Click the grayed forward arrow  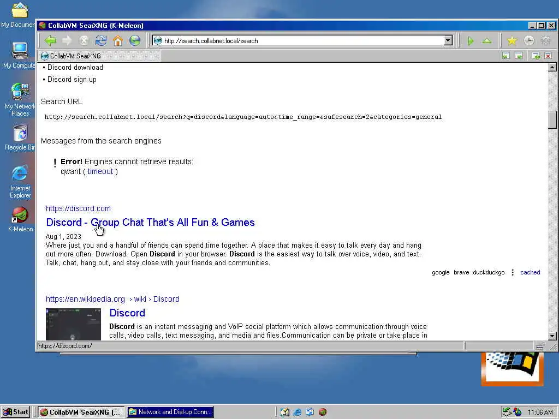[x=67, y=40]
